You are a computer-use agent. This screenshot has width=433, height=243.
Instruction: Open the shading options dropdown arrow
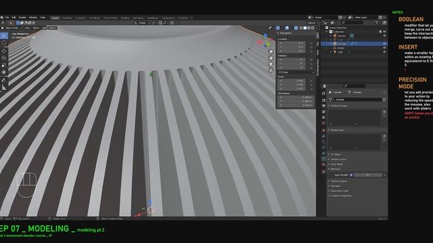317,28
